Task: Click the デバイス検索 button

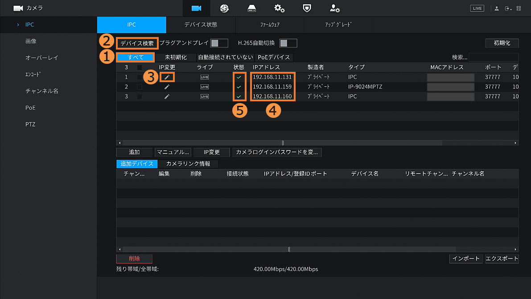Action: click(x=137, y=43)
